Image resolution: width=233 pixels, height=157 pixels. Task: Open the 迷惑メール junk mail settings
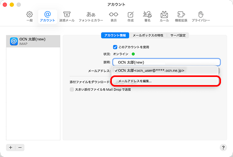click(66, 16)
